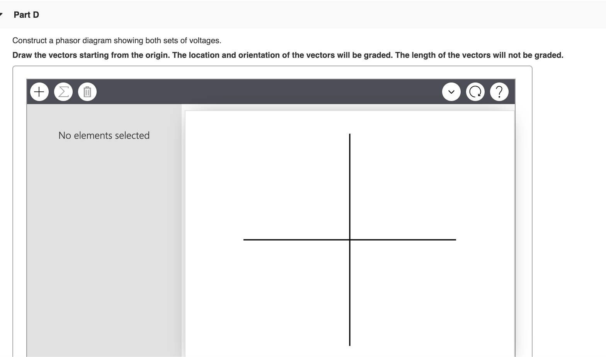Click the vertical axis on the canvas
Screen dimensions: 606x357
coord(349,173)
